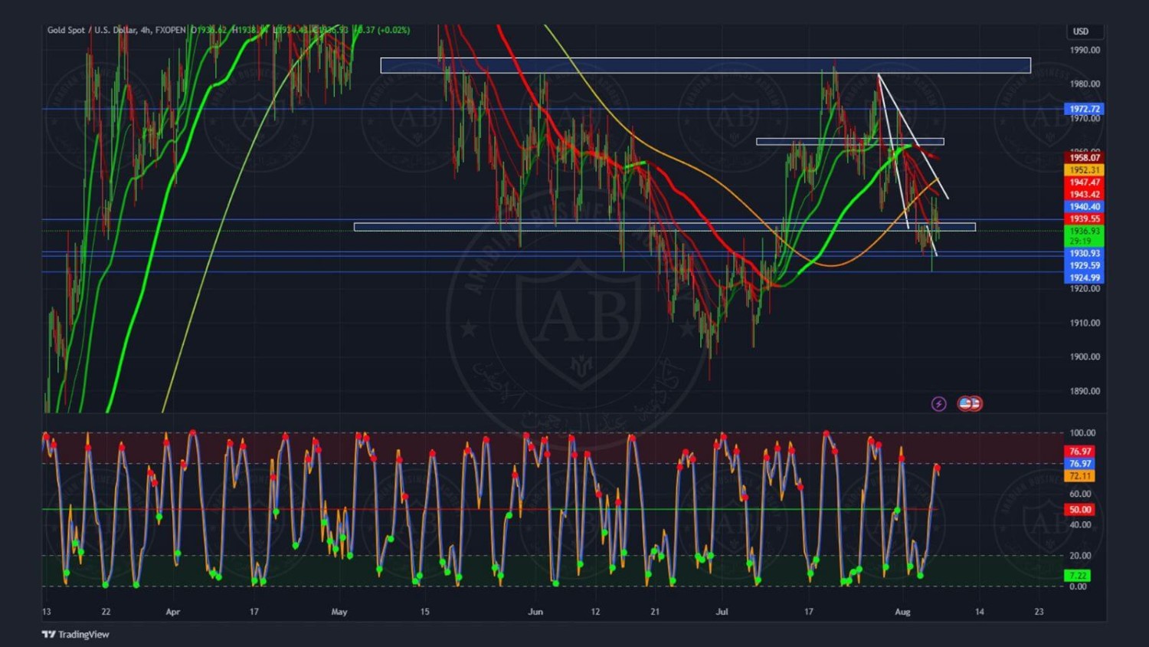Click the purple lightning bolt event icon
The width and height of the screenshot is (1149, 647).
(938, 404)
